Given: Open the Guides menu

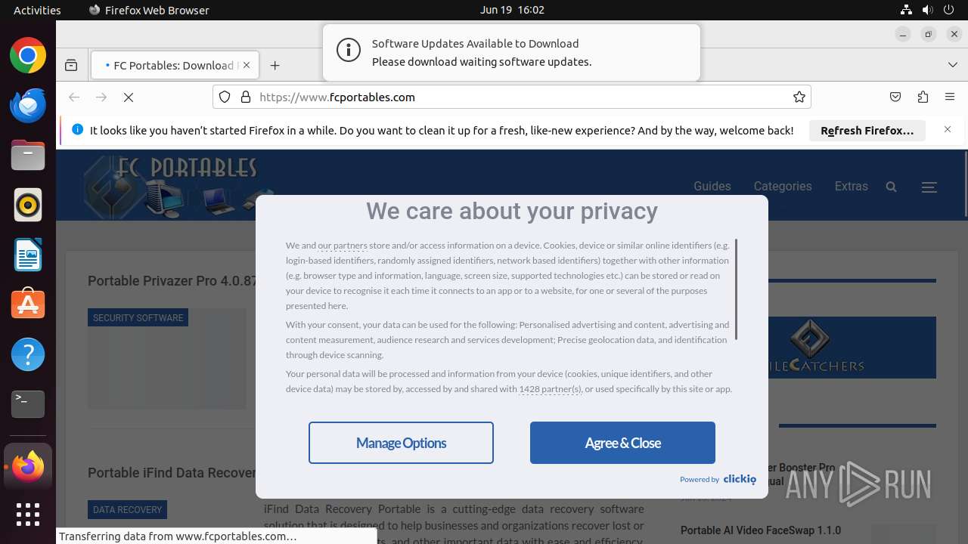Looking at the screenshot, I should (712, 186).
